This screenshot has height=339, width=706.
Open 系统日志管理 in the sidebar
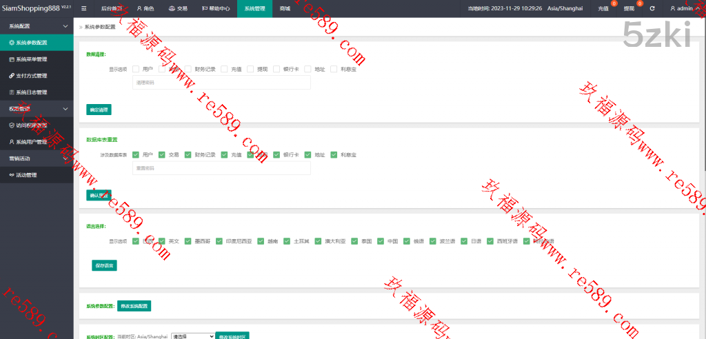[x=37, y=92]
